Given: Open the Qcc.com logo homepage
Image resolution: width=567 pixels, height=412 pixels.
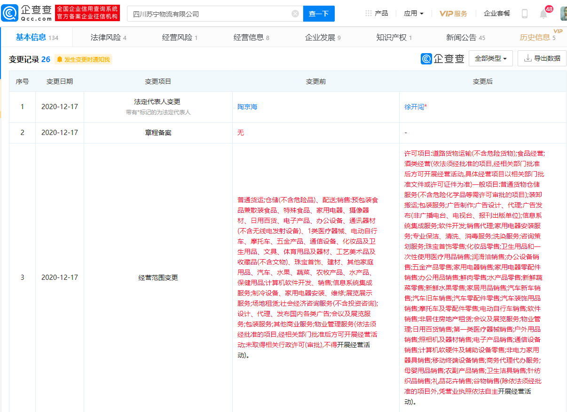Looking at the screenshot, I should click(27, 13).
